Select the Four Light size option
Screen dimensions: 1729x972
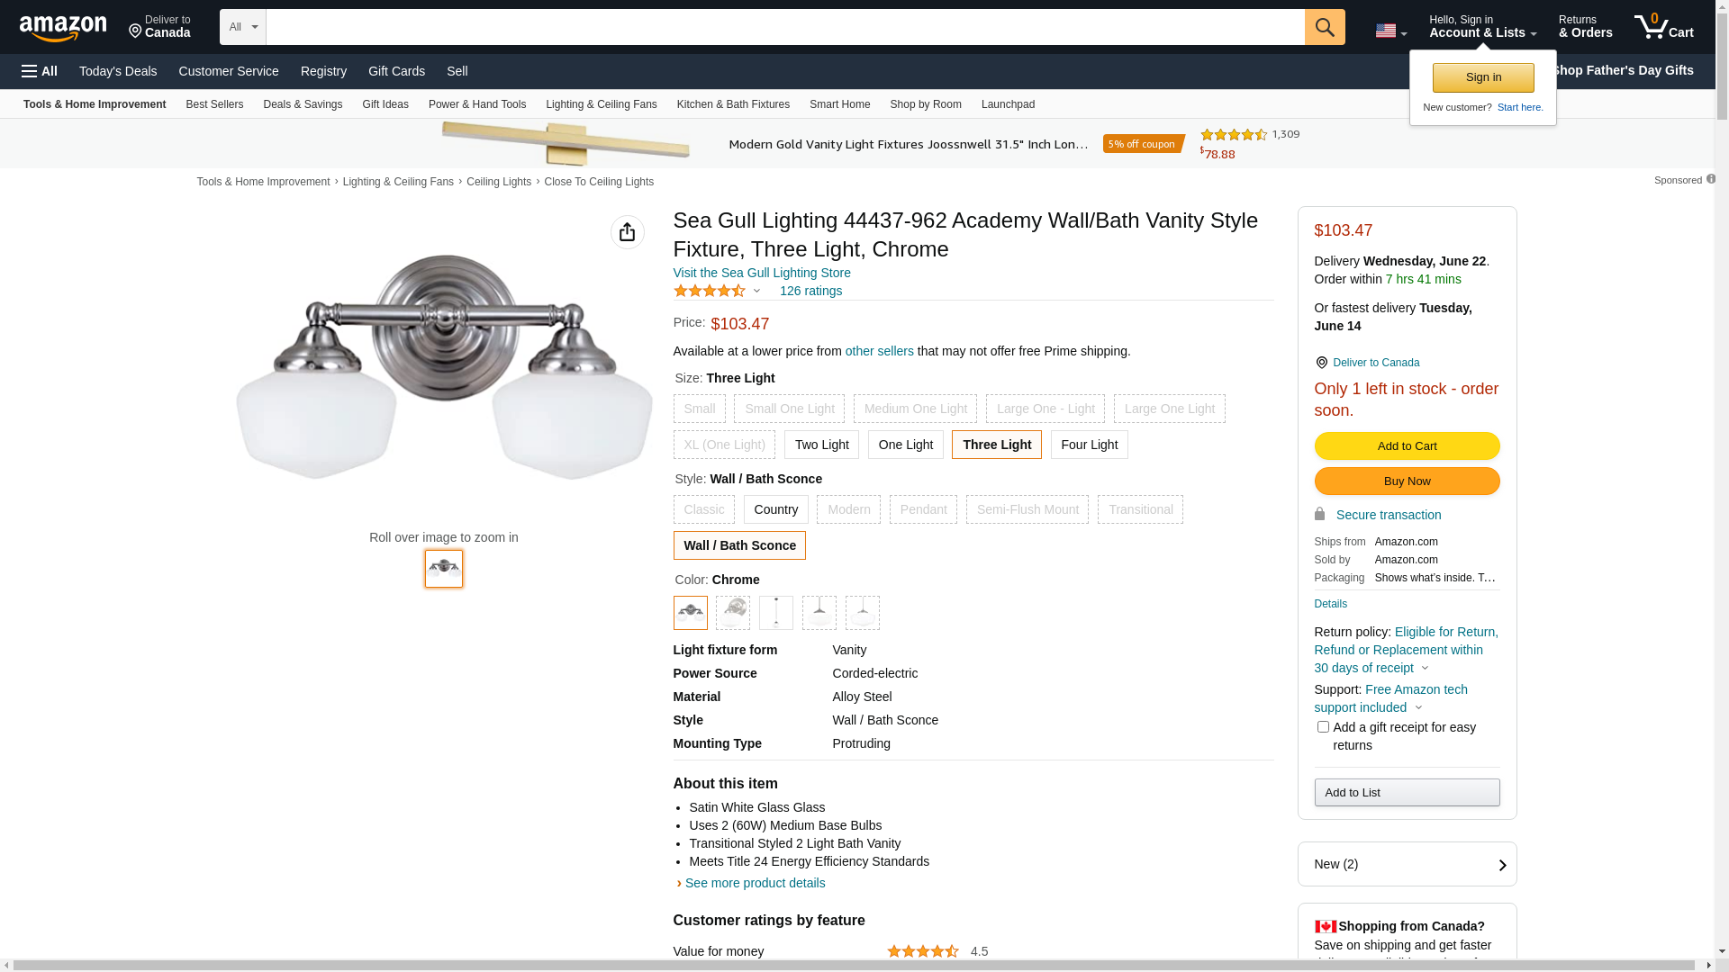1089,445
